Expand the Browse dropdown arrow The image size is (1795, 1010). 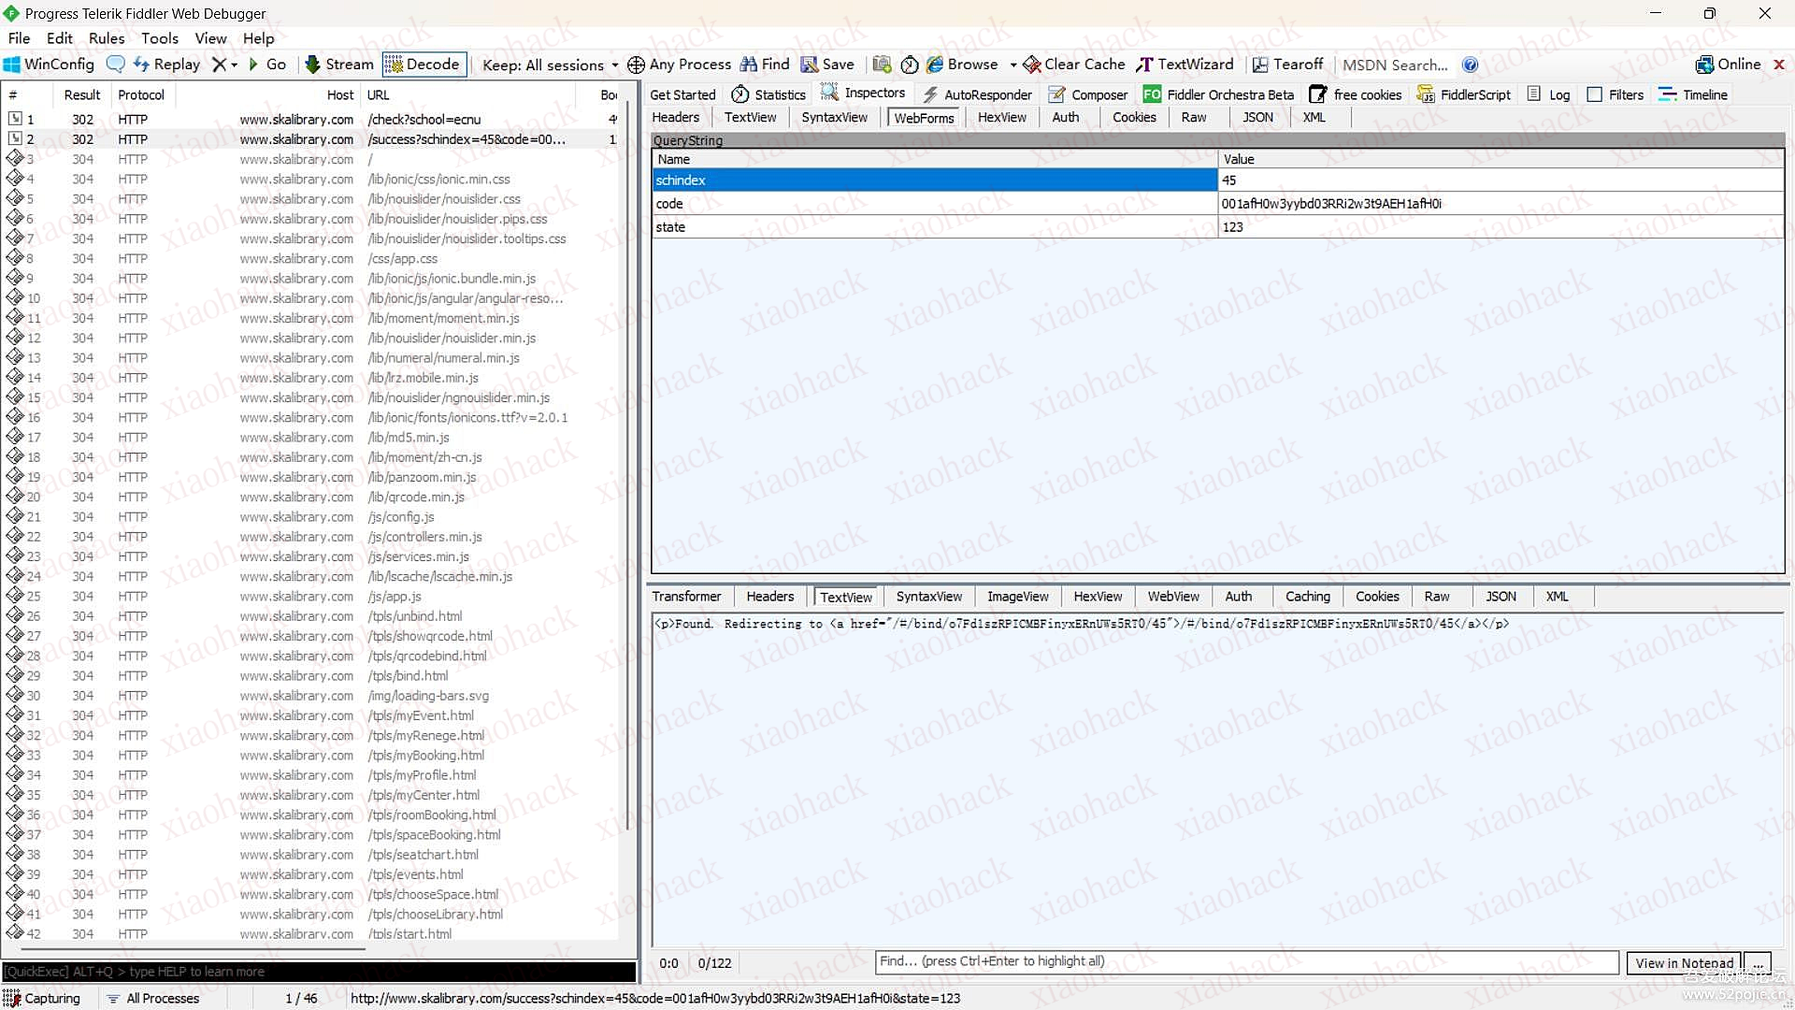pos(1013,65)
